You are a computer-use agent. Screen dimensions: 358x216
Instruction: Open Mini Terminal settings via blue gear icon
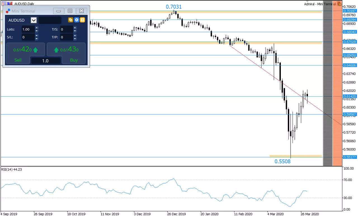(76, 20)
